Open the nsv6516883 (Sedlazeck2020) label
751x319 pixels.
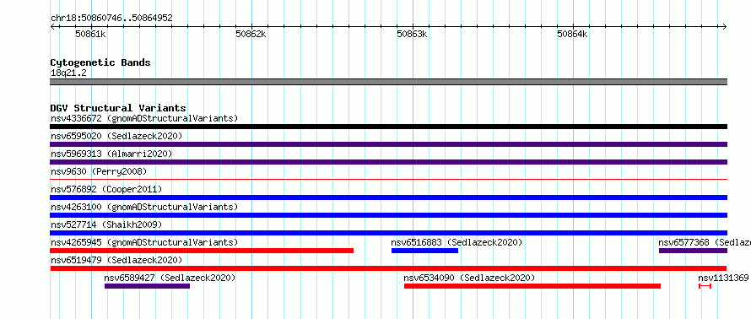[x=457, y=242]
